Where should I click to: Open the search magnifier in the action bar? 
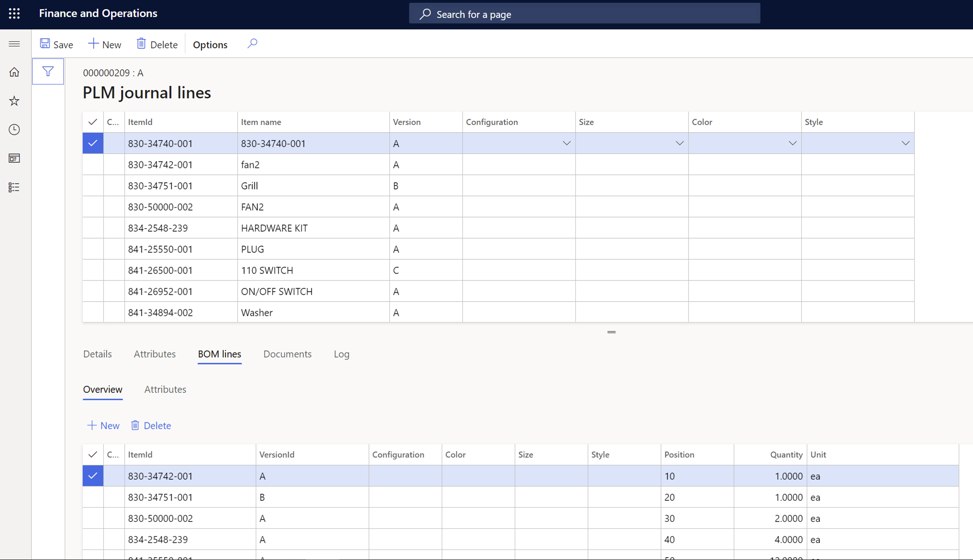252,44
